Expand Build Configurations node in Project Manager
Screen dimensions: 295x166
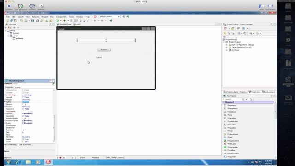(x=227, y=45)
